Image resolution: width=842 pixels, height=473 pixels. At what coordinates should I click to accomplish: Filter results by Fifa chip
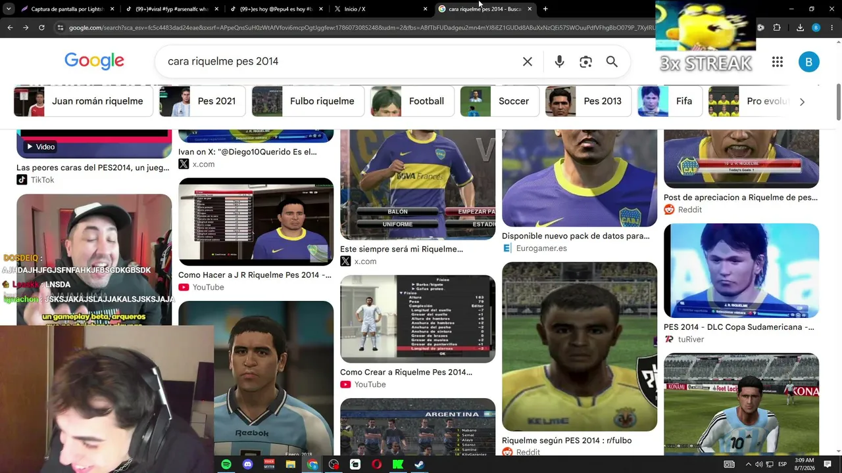pyautogui.click(x=670, y=101)
